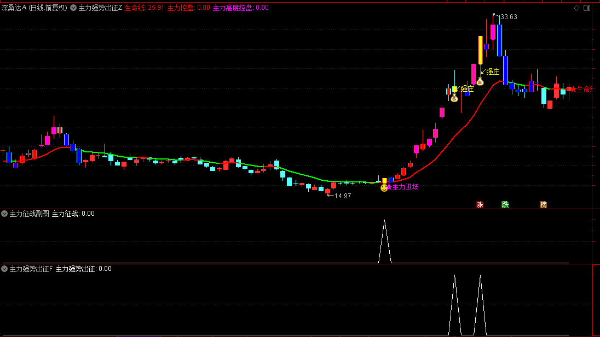The image size is (600, 337).
Task: Click the red star beside 生命线 label
Action: click(x=573, y=89)
